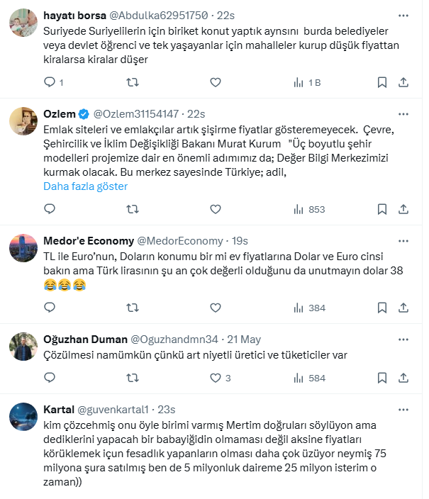Retweet the Medor'e Economy post
Screen dimensions: 429x499
[x=132, y=308]
